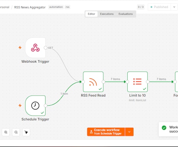This screenshot has height=147, width=178.
Task: Click the Limit to 10 label
Action: 137,96
